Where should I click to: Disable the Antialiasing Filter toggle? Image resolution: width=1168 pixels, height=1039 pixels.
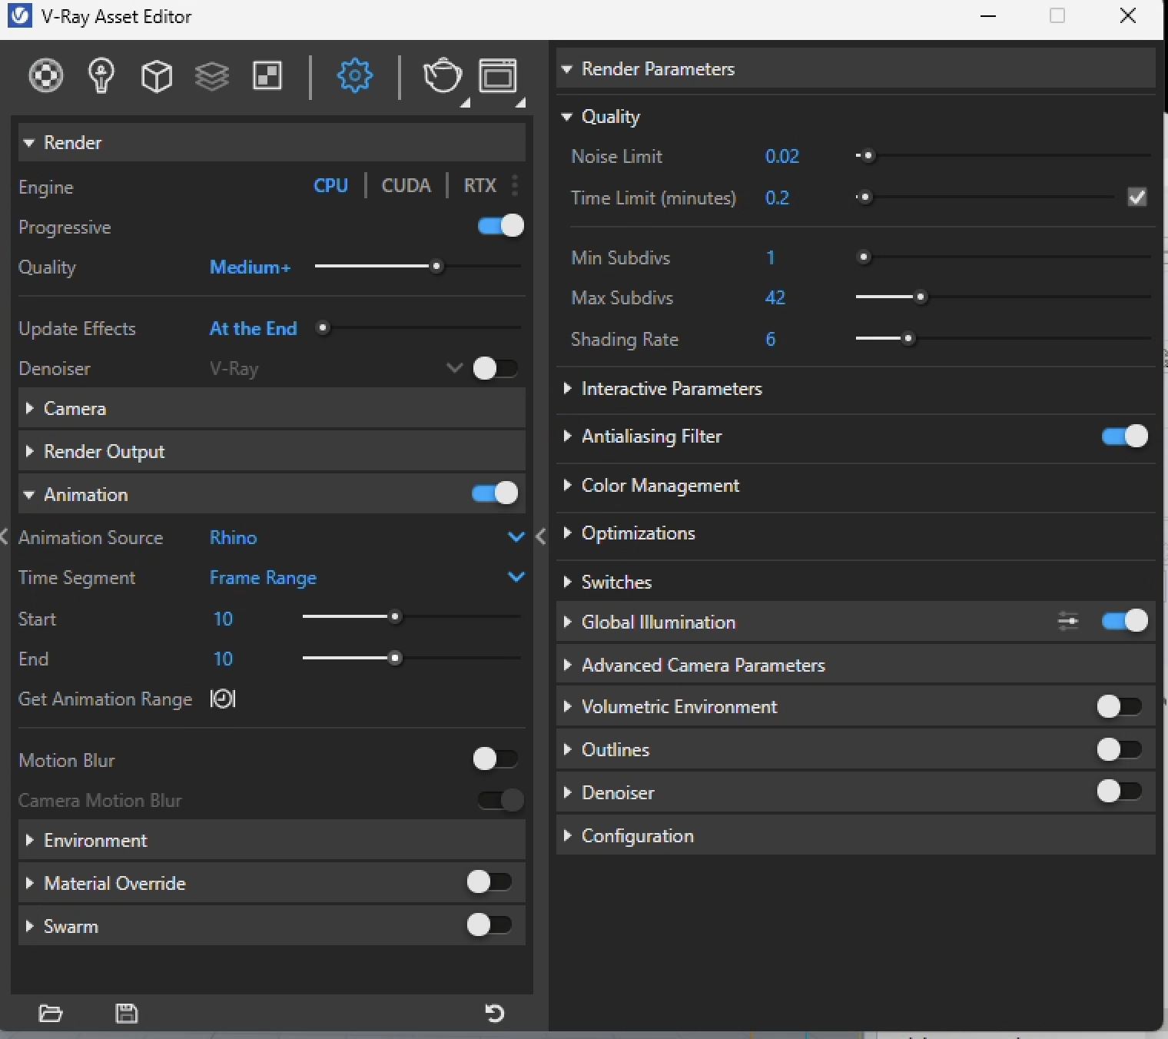coord(1125,437)
